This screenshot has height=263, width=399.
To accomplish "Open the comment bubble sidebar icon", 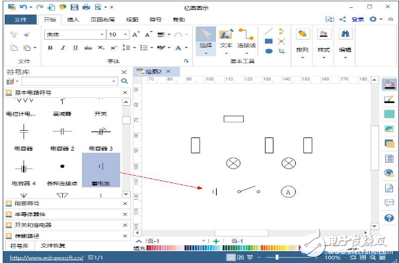I will pos(389,203).
